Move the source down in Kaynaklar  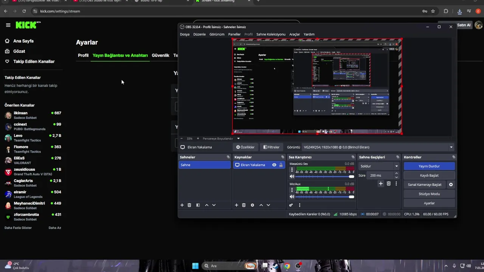(268, 205)
